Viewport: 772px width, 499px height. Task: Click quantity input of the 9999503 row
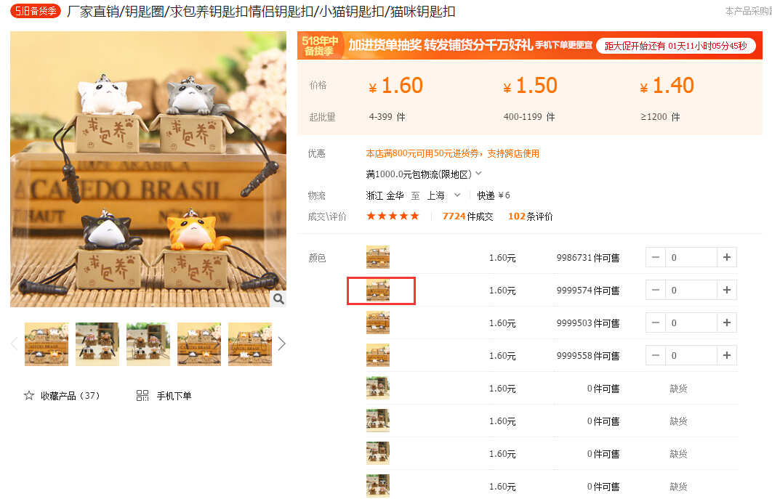pyautogui.click(x=691, y=322)
